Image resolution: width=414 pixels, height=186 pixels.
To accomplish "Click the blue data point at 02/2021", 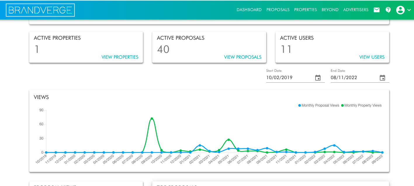I will point(200,145).
